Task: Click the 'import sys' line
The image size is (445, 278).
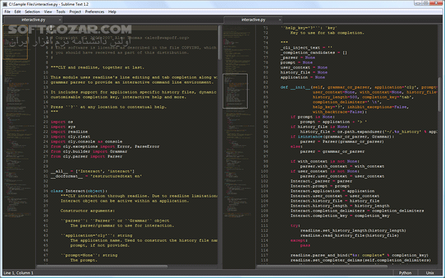Action: [x=63, y=127]
